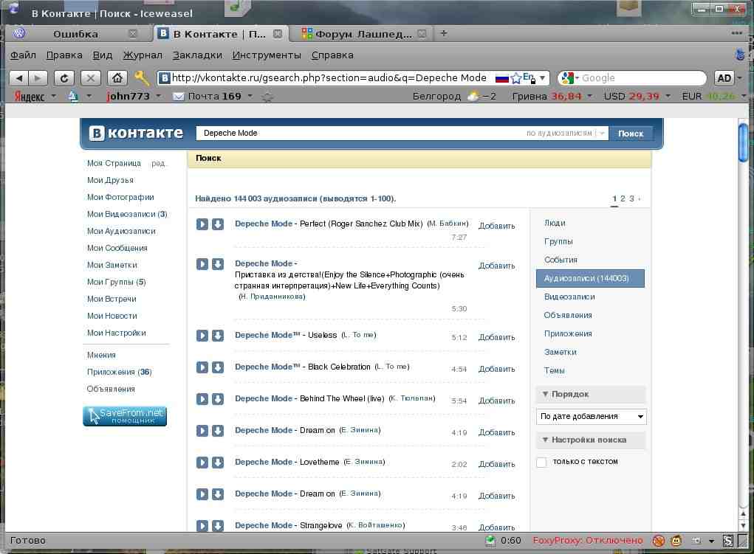Viewport: 754px width, 554px height.
Task: Click the Forward navigation arrow
Action: [38, 78]
